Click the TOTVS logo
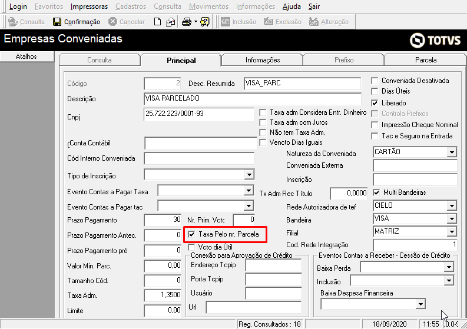The image size is (467, 329). click(x=435, y=40)
